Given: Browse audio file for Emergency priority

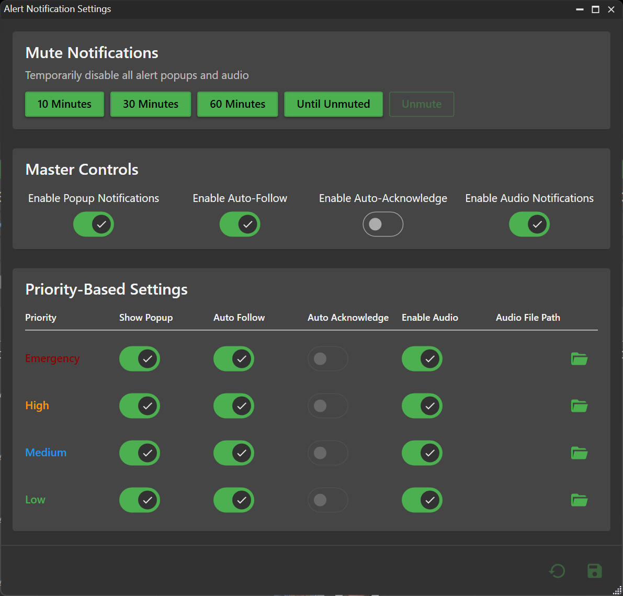Looking at the screenshot, I should (579, 359).
